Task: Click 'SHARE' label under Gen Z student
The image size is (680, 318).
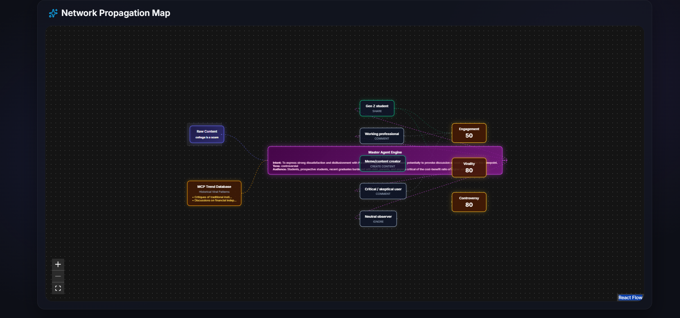Action: 377,111
